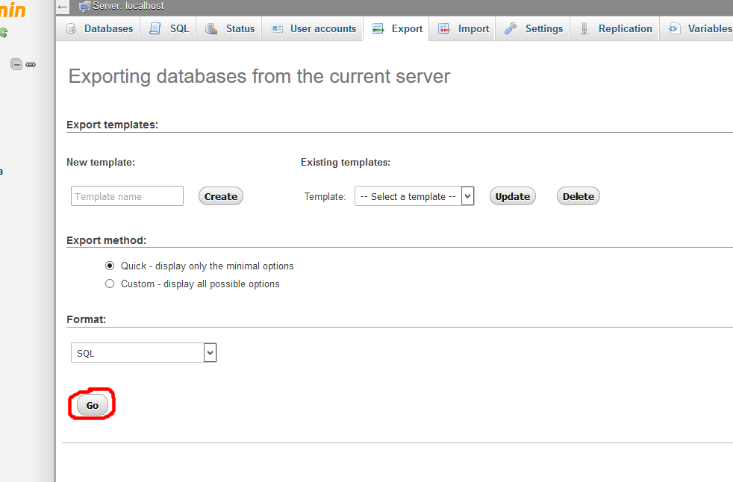Click the Databases cylinder icon
This screenshot has width=733, height=482.
[x=72, y=29]
